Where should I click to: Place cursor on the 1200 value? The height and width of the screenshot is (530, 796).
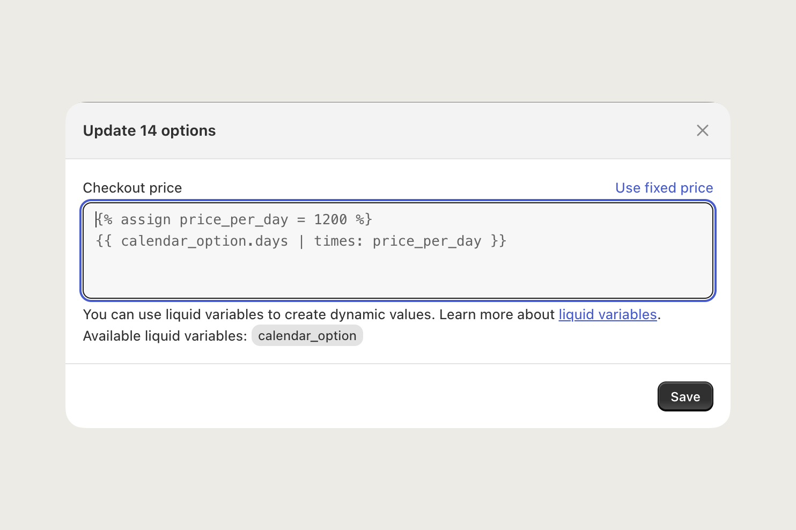pyautogui.click(x=330, y=219)
